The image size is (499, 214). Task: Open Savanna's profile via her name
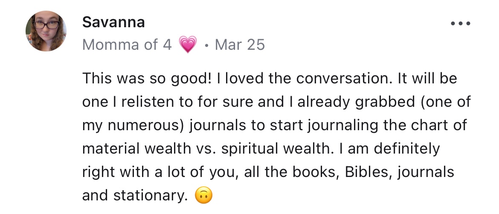[113, 23]
